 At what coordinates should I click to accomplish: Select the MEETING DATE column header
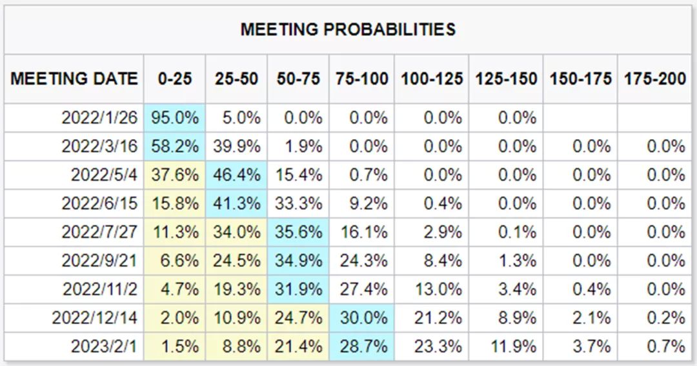click(x=74, y=79)
